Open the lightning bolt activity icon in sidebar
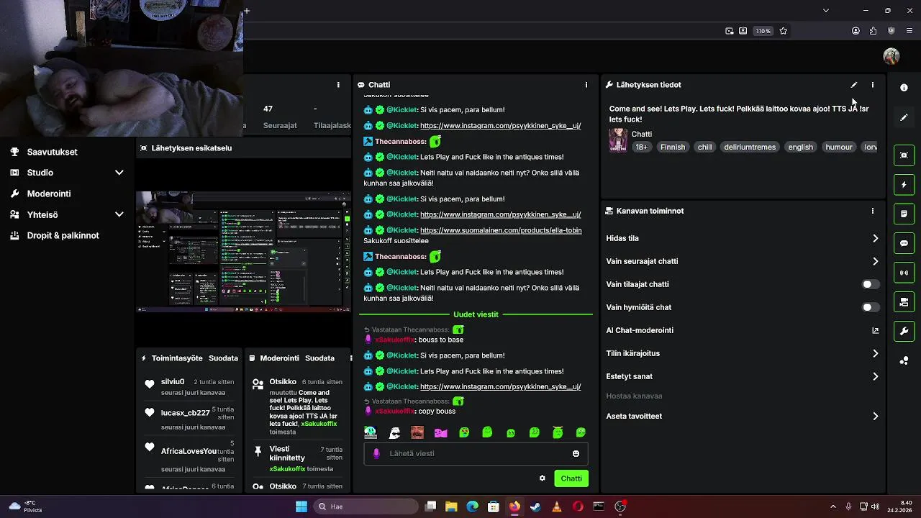The image size is (921, 518). coord(904,185)
